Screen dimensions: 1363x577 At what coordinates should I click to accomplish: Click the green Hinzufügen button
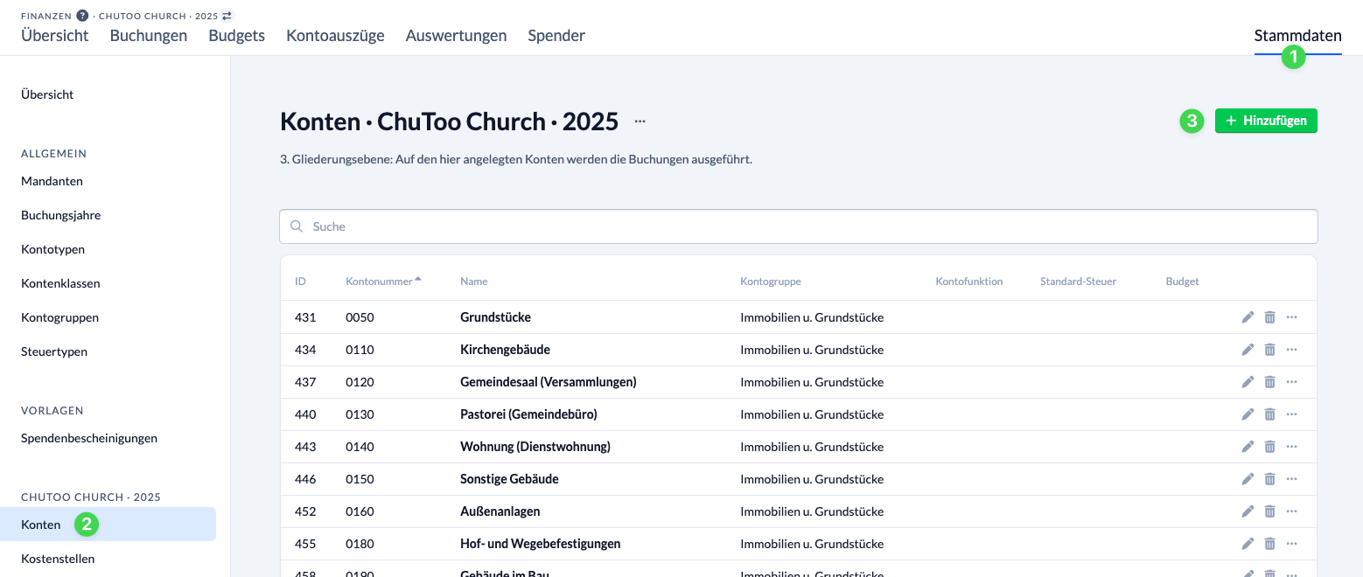(1266, 121)
